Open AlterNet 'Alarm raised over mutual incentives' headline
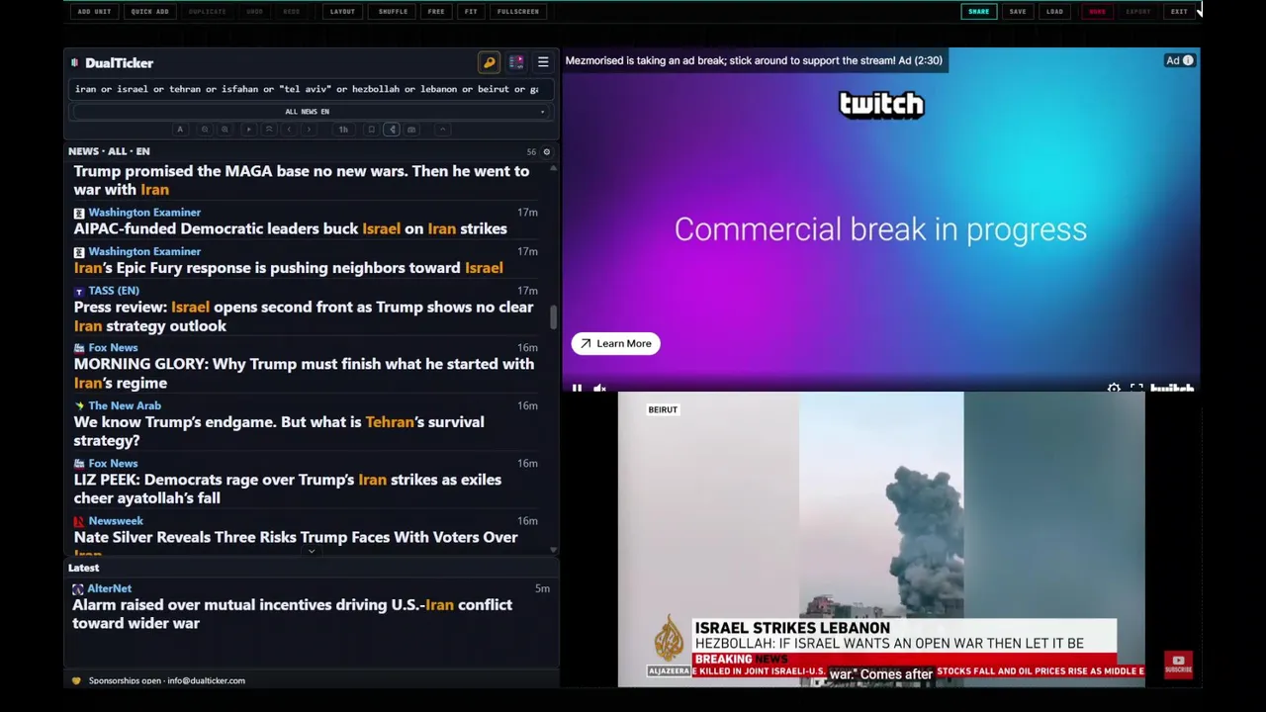The height and width of the screenshot is (712, 1266). coord(293,614)
